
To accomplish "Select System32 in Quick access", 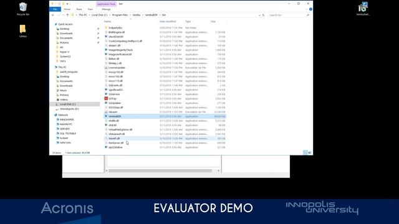I will (x=65, y=57).
